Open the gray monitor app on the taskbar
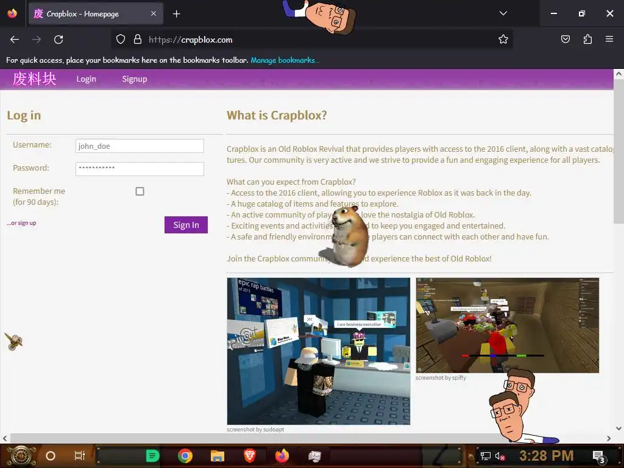The image size is (624, 468). tap(314, 456)
